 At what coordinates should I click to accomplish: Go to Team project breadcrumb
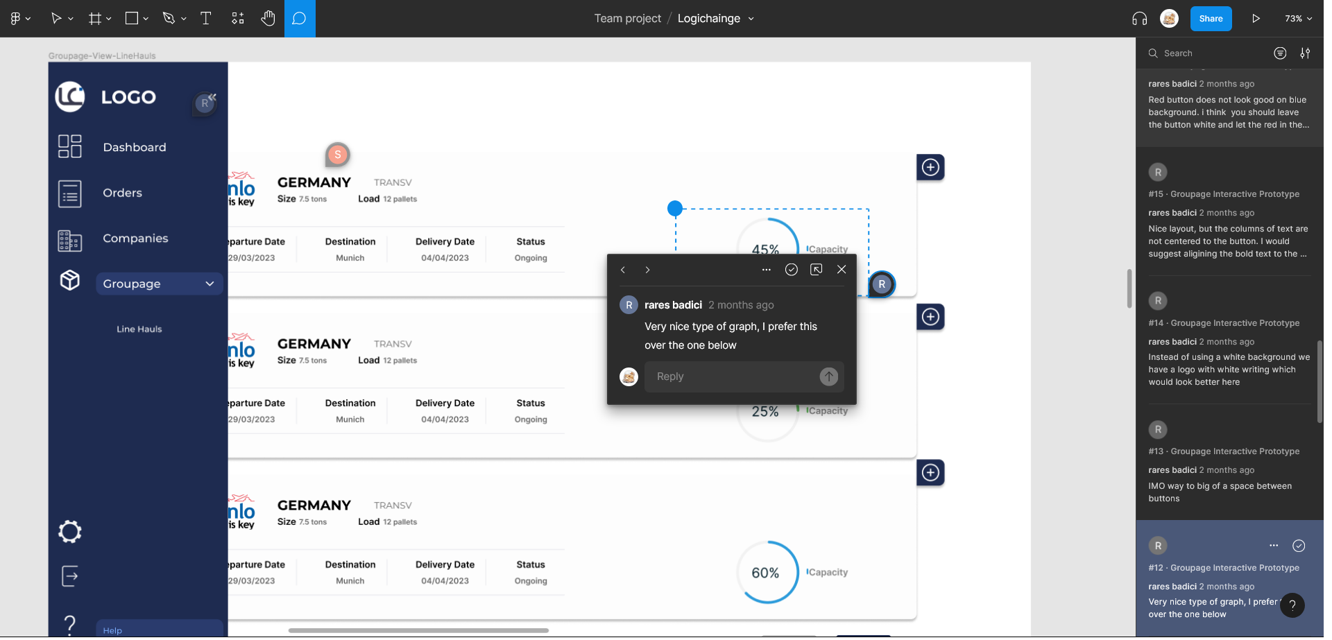[627, 18]
